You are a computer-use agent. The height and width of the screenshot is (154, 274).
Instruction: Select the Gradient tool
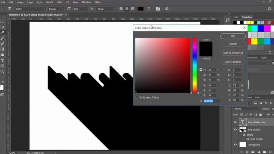coord(3,49)
